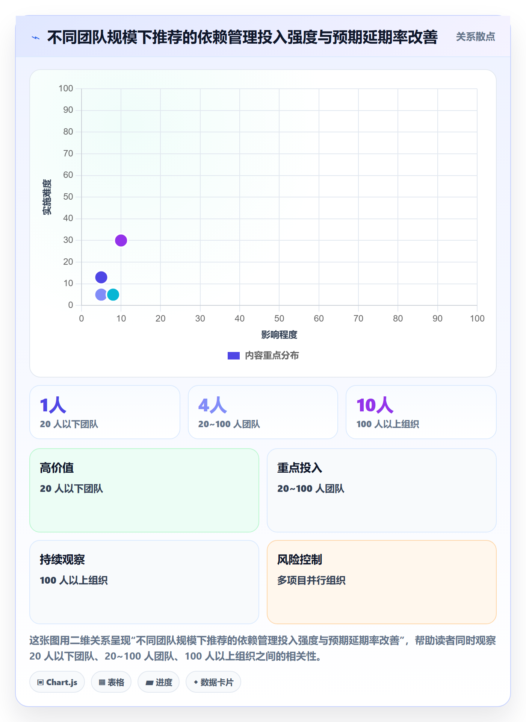
Task: Click the 100 人以上组织 text in 持续观察
Action: pos(74,580)
